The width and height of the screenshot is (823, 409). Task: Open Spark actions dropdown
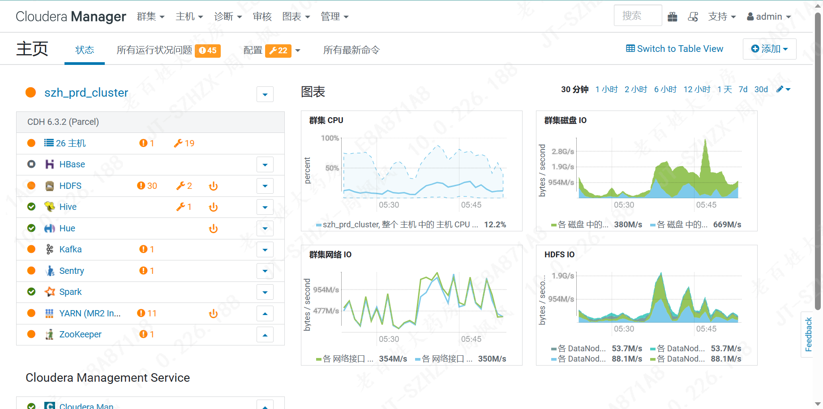[x=265, y=292]
